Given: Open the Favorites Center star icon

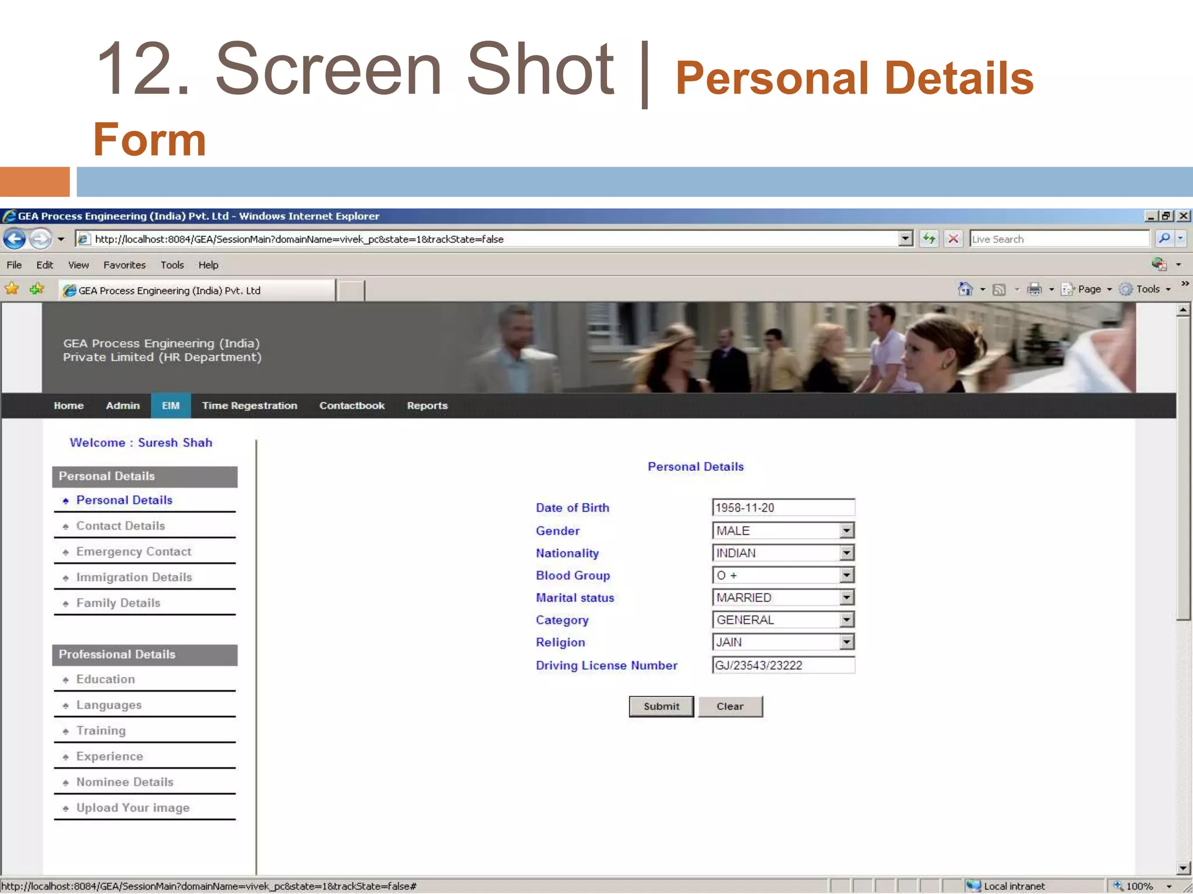Looking at the screenshot, I should click(x=12, y=289).
